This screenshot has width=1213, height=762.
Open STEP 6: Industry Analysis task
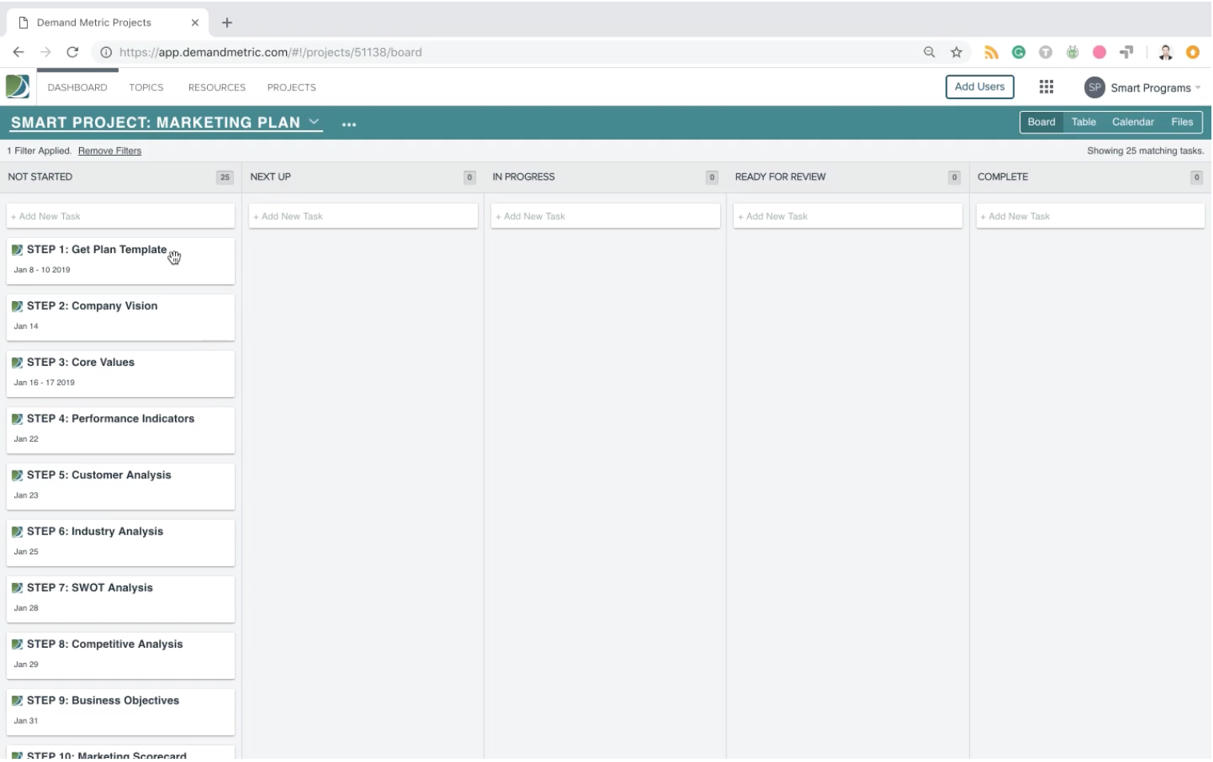pyautogui.click(x=121, y=542)
